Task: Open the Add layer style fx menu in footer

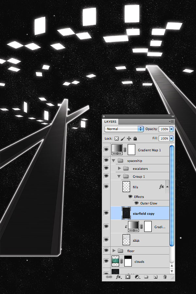Action: point(119,277)
